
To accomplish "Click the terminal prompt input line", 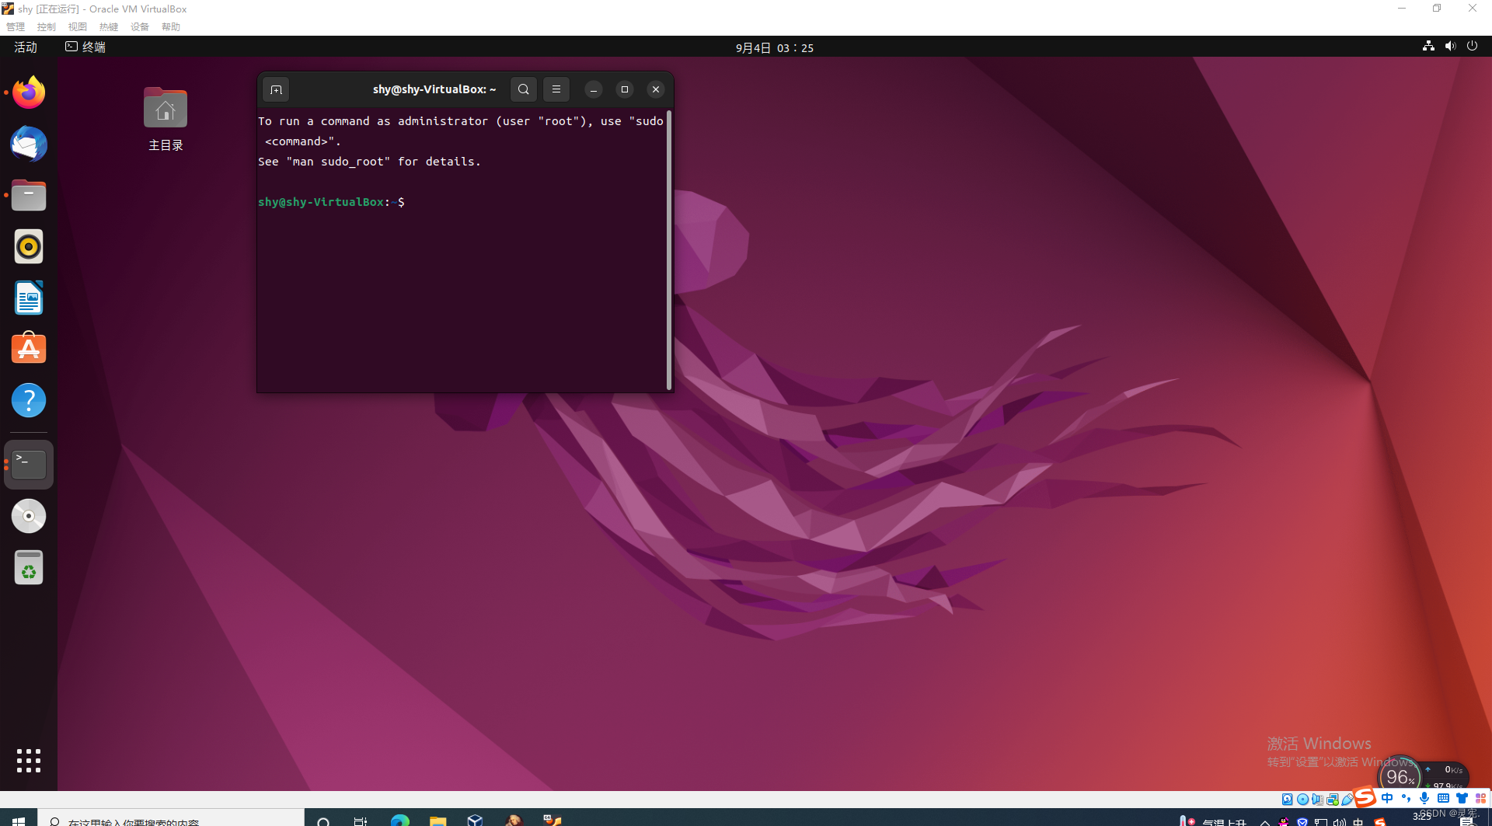I will click(x=462, y=202).
